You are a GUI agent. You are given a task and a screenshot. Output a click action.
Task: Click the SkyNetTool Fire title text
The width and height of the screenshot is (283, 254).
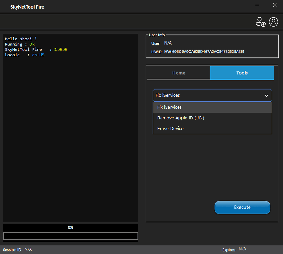(27, 7)
